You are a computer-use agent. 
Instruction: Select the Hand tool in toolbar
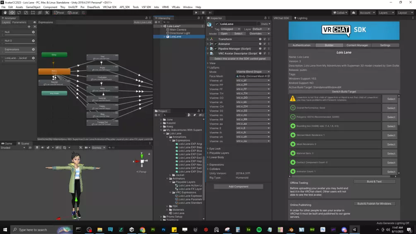5,13
